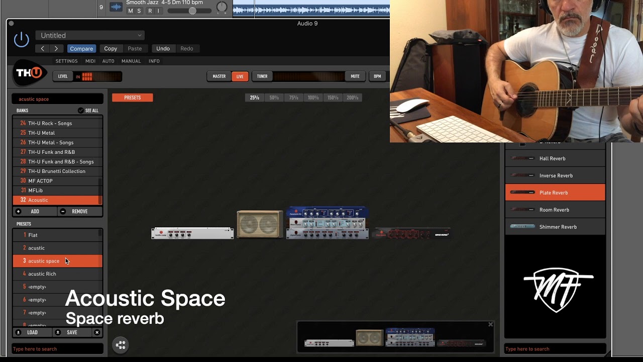Click the upload icon next to LOAD
The height and width of the screenshot is (362, 643).
pyautogui.click(x=19, y=332)
